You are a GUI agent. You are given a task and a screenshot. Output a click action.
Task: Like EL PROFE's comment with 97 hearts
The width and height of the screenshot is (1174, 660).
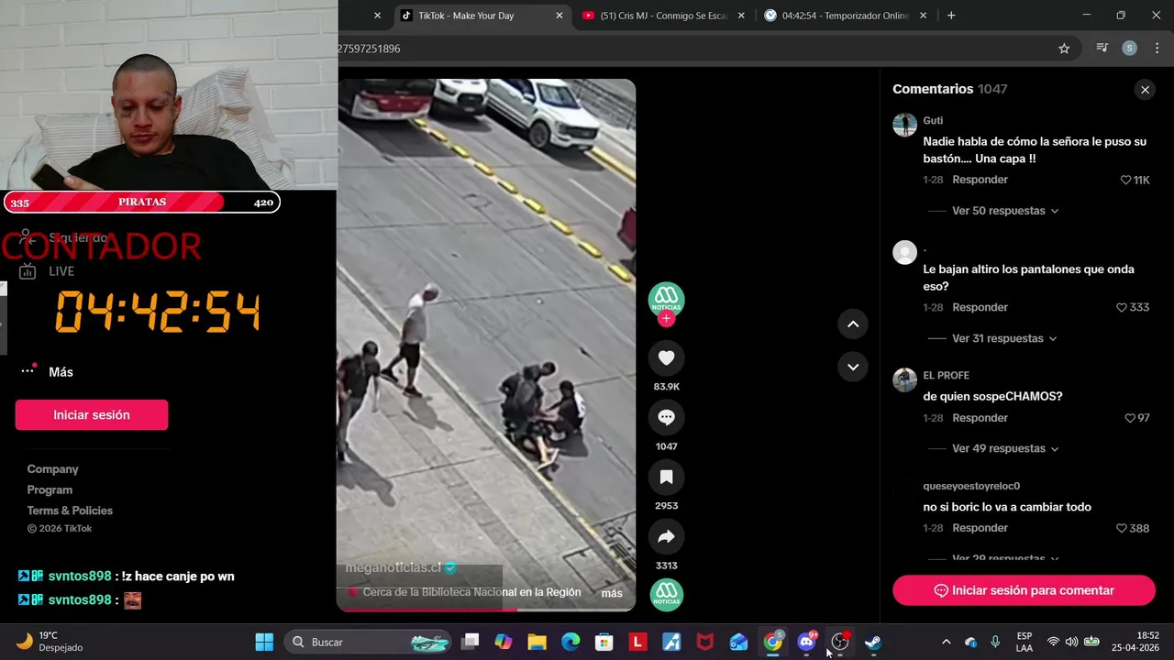coord(1130,418)
